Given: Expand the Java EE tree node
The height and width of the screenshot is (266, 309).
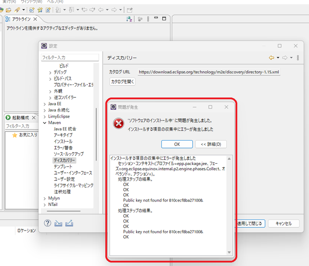Looking at the screenshot, I should (45, 104).
